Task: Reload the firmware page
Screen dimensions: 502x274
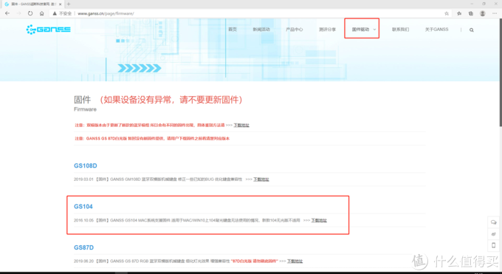Action: pos(30,13)
